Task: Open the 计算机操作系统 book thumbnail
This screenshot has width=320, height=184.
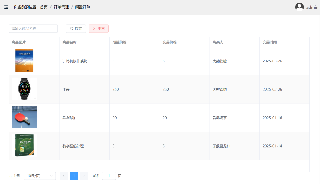Action: pyautogui.click(x=24, y=60)
